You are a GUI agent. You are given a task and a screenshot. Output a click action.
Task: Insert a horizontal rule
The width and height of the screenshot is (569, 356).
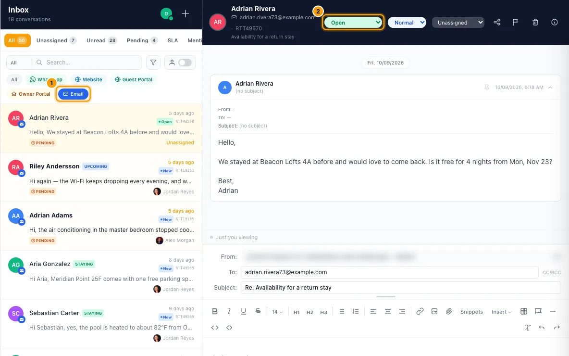(553, 311)
